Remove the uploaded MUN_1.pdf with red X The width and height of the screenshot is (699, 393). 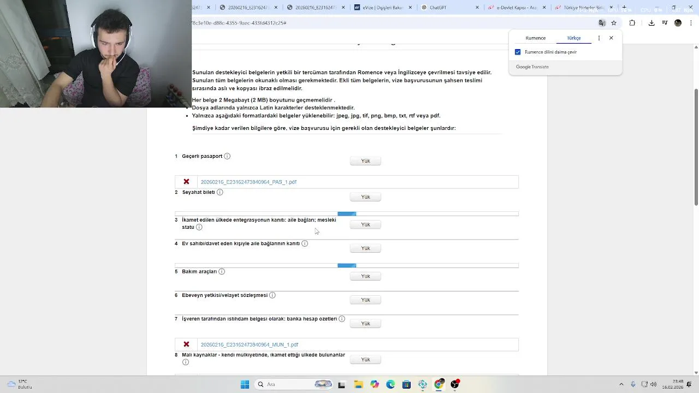coord(186,344)
